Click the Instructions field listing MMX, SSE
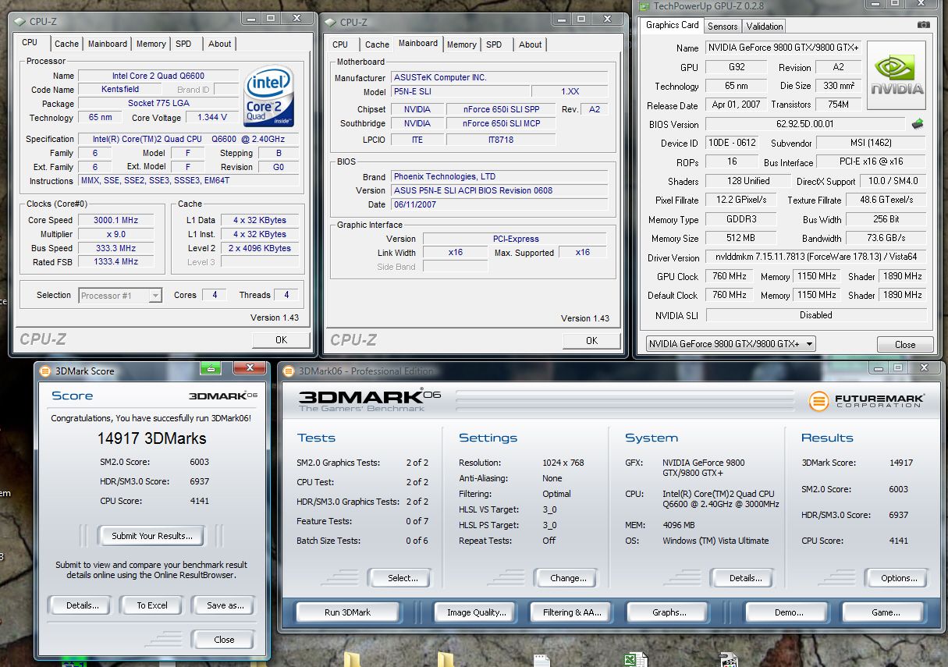 pyautogui.click(x=189, y=180)
